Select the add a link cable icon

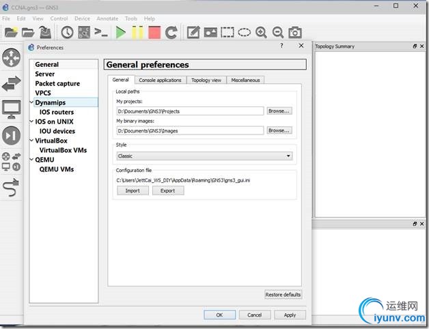pyautogui.click(x=11, y=188)
